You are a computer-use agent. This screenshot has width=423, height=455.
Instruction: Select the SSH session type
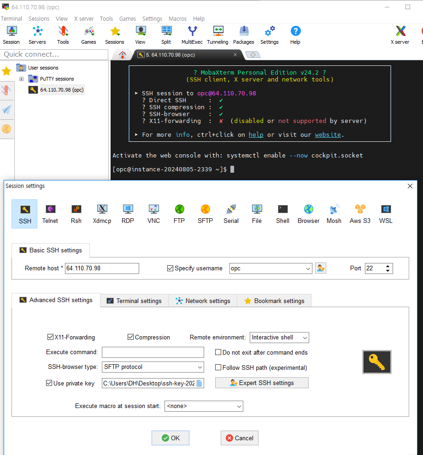point(25,214)
